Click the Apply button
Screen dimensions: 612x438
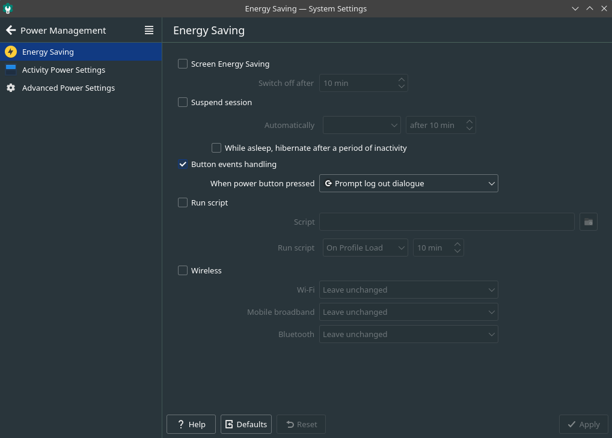tap(583, 424)
